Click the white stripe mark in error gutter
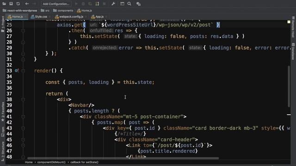 coord(289,114)
